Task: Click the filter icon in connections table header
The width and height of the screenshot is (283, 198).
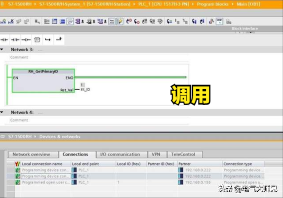Action: click(x=17, y=164)
